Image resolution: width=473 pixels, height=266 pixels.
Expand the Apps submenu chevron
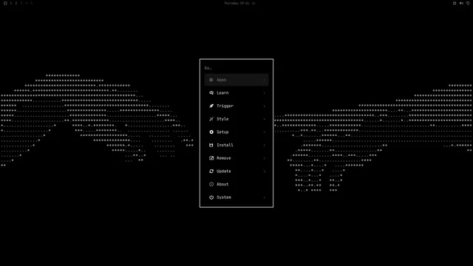tap(265, 80)
